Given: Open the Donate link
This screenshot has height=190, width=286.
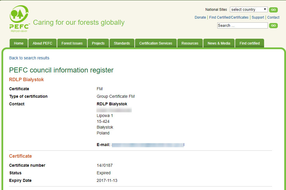Looking at the screenshot, I should tap(200, 17).
